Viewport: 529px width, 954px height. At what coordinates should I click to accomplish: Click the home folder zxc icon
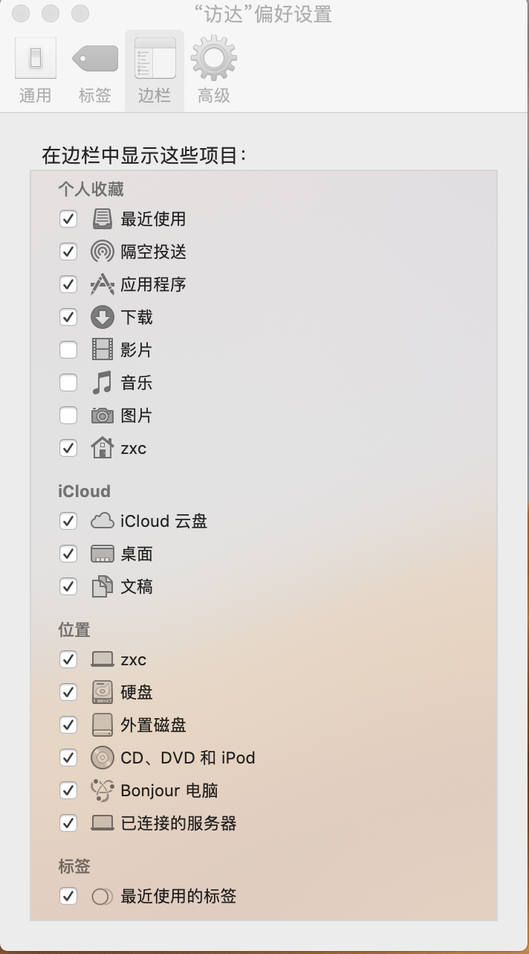pos(102,448)
